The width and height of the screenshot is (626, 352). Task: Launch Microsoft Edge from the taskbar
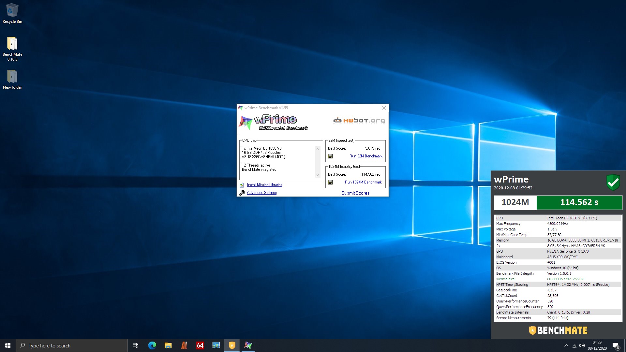152,345
